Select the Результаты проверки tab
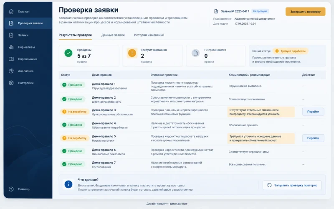334x209 pixels. (75, 35)
